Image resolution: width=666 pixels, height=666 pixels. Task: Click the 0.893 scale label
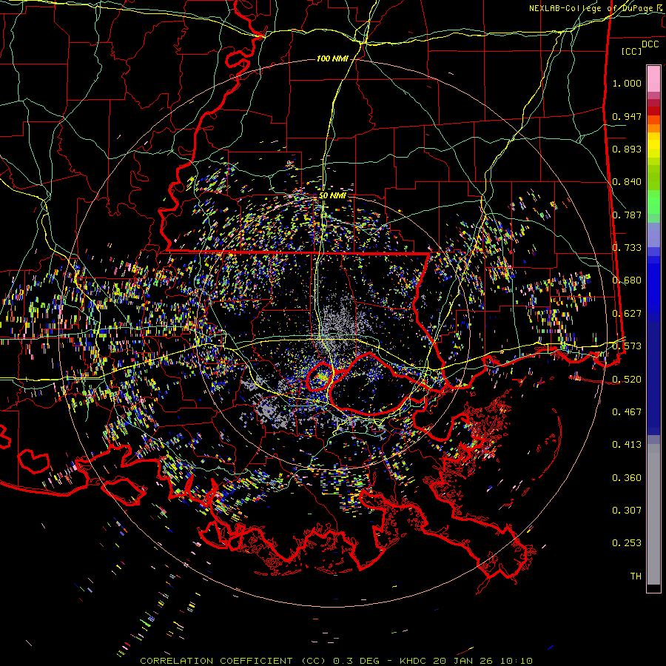click(x=627, y=149)
